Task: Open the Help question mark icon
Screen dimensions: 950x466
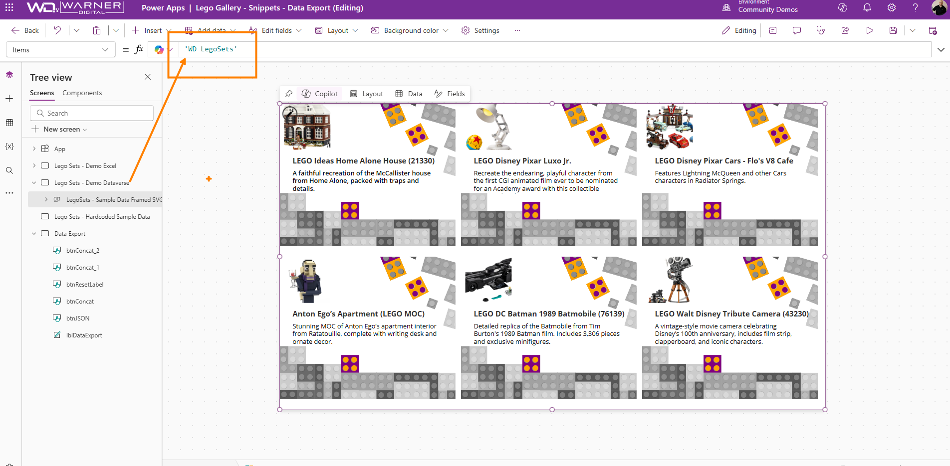Action: [x=916, y=7]
